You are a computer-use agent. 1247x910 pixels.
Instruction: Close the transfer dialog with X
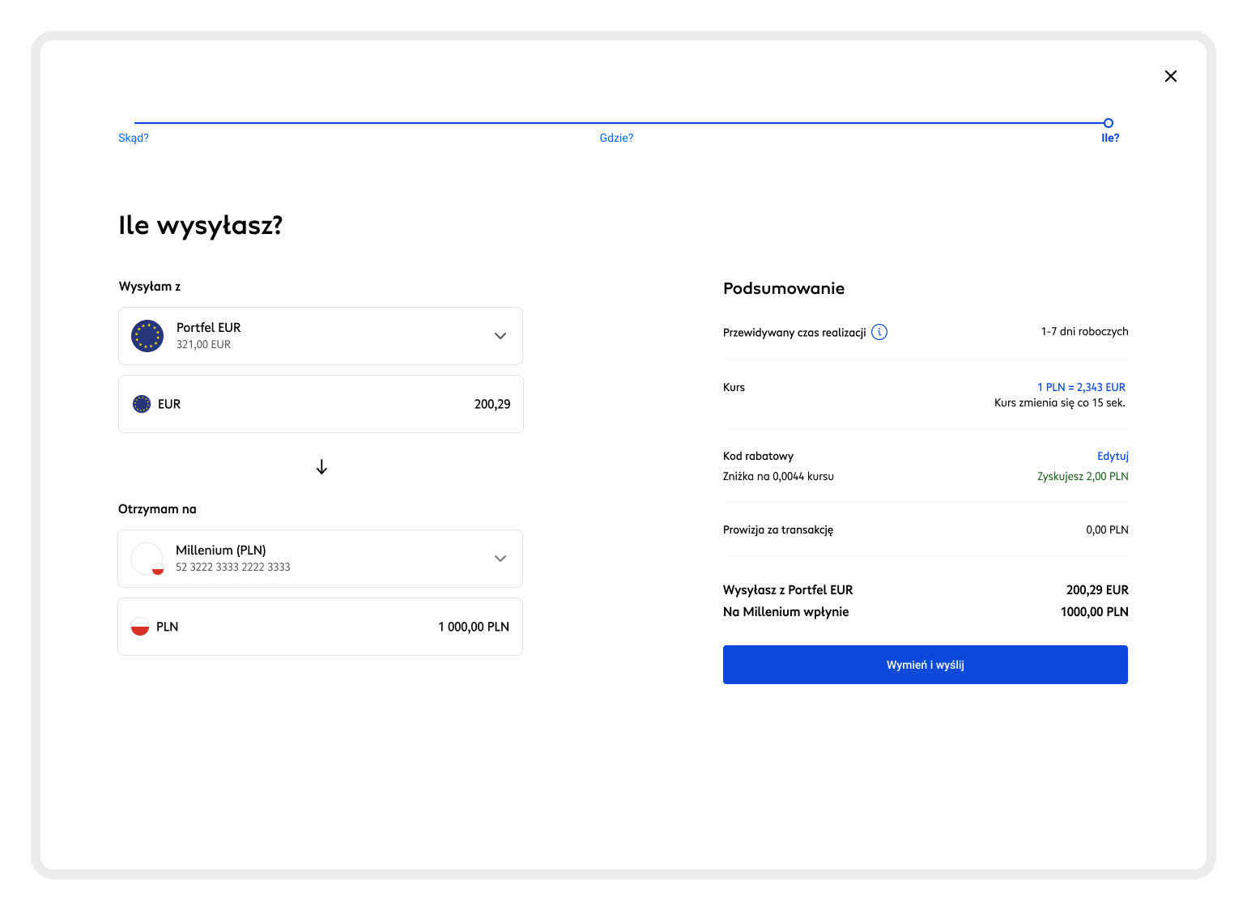coord(1170,76)
